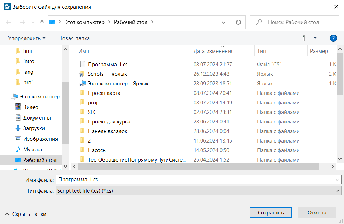Click Новая папка in the toolbar
This screenshot has height=224, width=344.
(x=74, y=38)
